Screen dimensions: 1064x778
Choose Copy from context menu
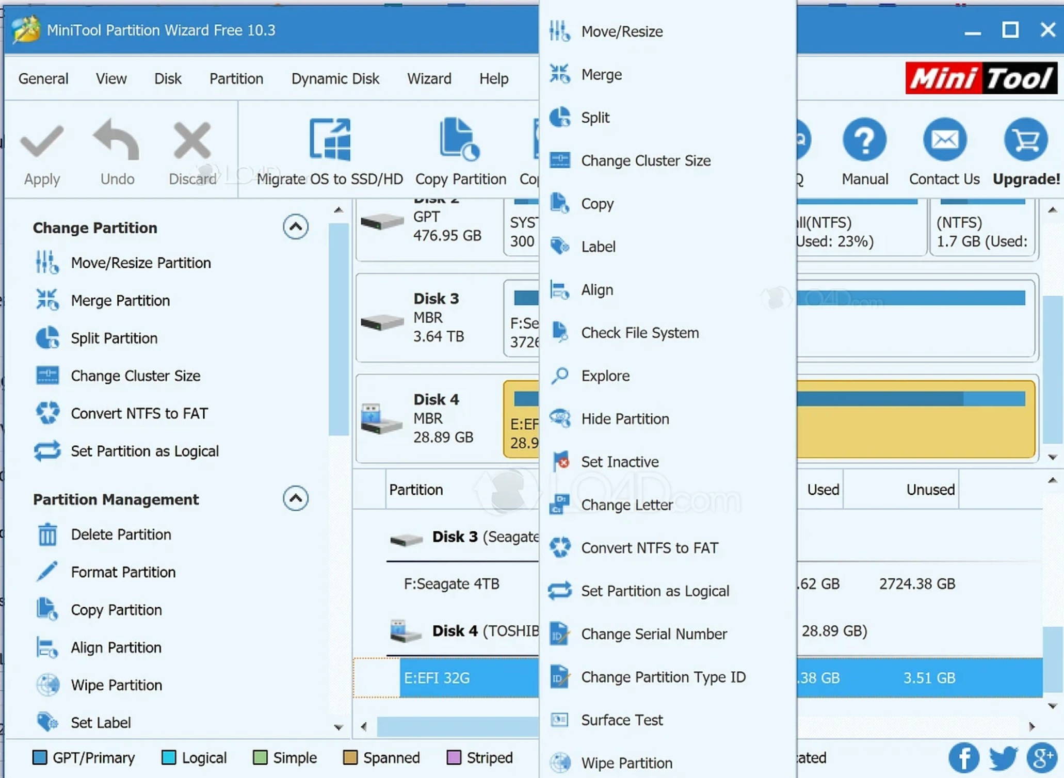(668, 204)
